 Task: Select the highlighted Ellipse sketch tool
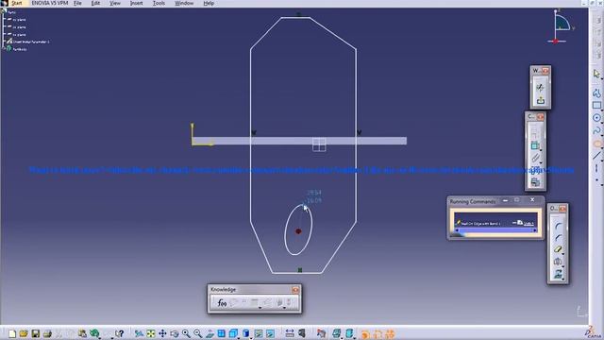pyautogui.click(x=596, y=144)
